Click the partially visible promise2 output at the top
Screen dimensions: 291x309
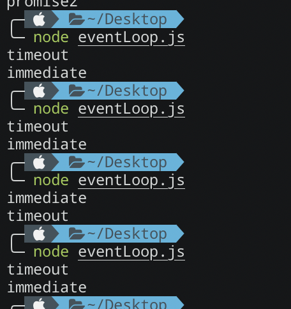pos(42,4)
